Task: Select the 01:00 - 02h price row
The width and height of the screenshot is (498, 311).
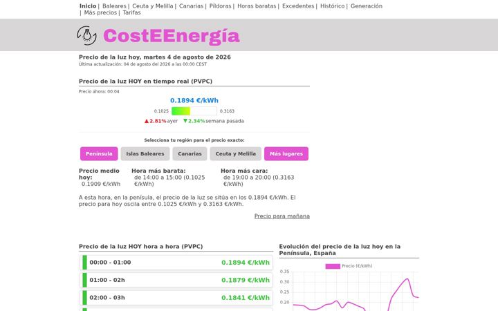Action: 176,280
